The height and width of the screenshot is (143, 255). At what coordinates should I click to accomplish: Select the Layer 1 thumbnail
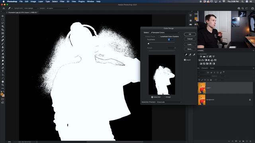202,88
